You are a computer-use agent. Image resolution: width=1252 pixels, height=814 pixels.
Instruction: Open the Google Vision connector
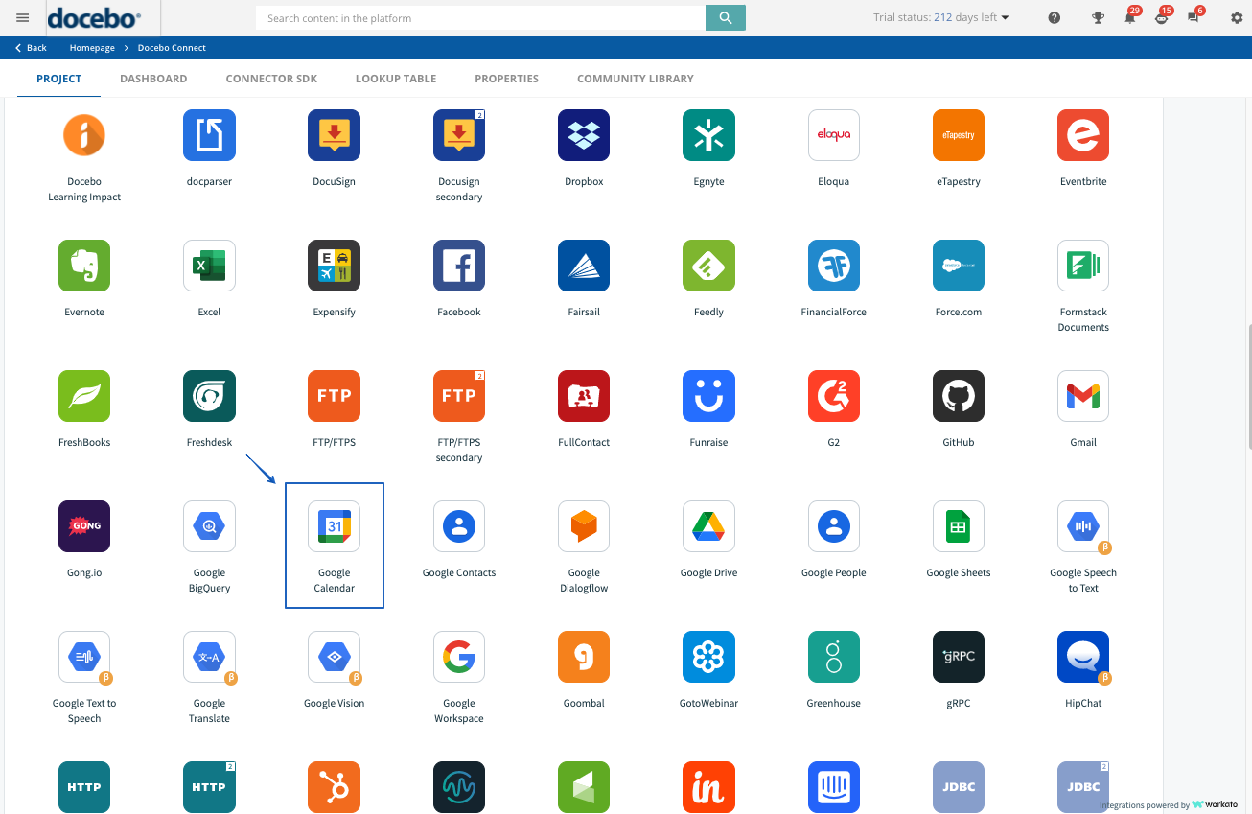335,657
